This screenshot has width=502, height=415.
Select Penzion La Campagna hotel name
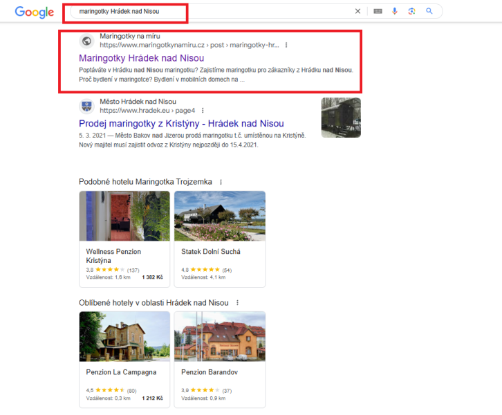[121, 372]
